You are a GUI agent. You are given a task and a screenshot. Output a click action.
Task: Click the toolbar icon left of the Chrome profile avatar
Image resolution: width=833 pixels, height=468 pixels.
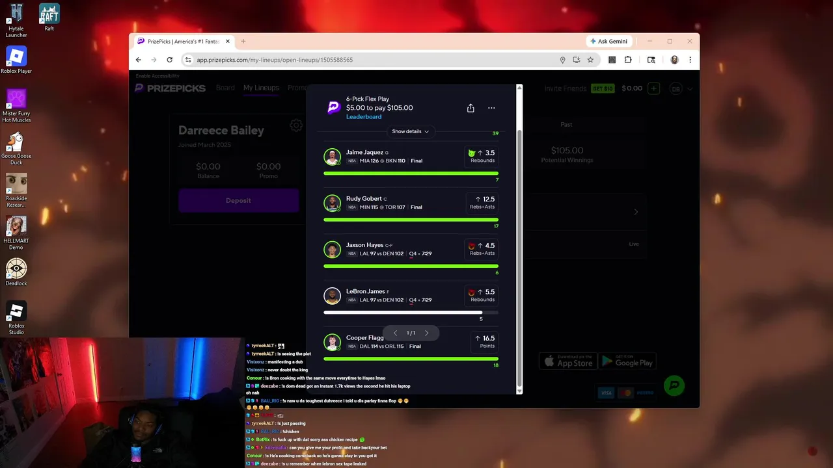[x=651, y=60]
